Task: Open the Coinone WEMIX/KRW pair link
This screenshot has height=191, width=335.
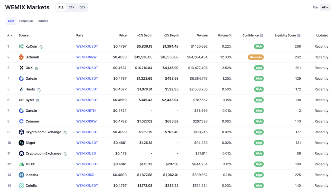Action: point(86,121)
